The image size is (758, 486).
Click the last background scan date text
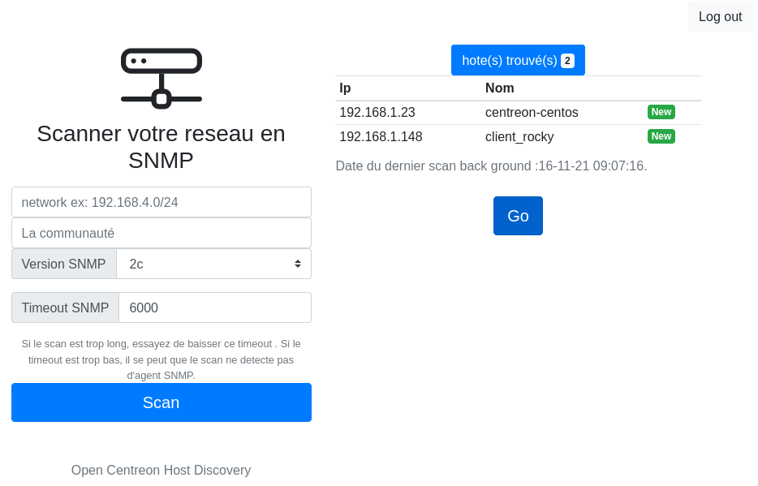coord(491,166)
